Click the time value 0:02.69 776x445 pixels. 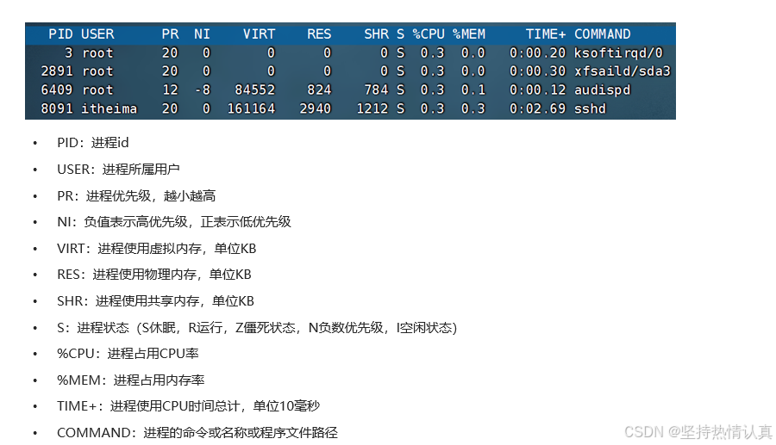click(537, 108)
